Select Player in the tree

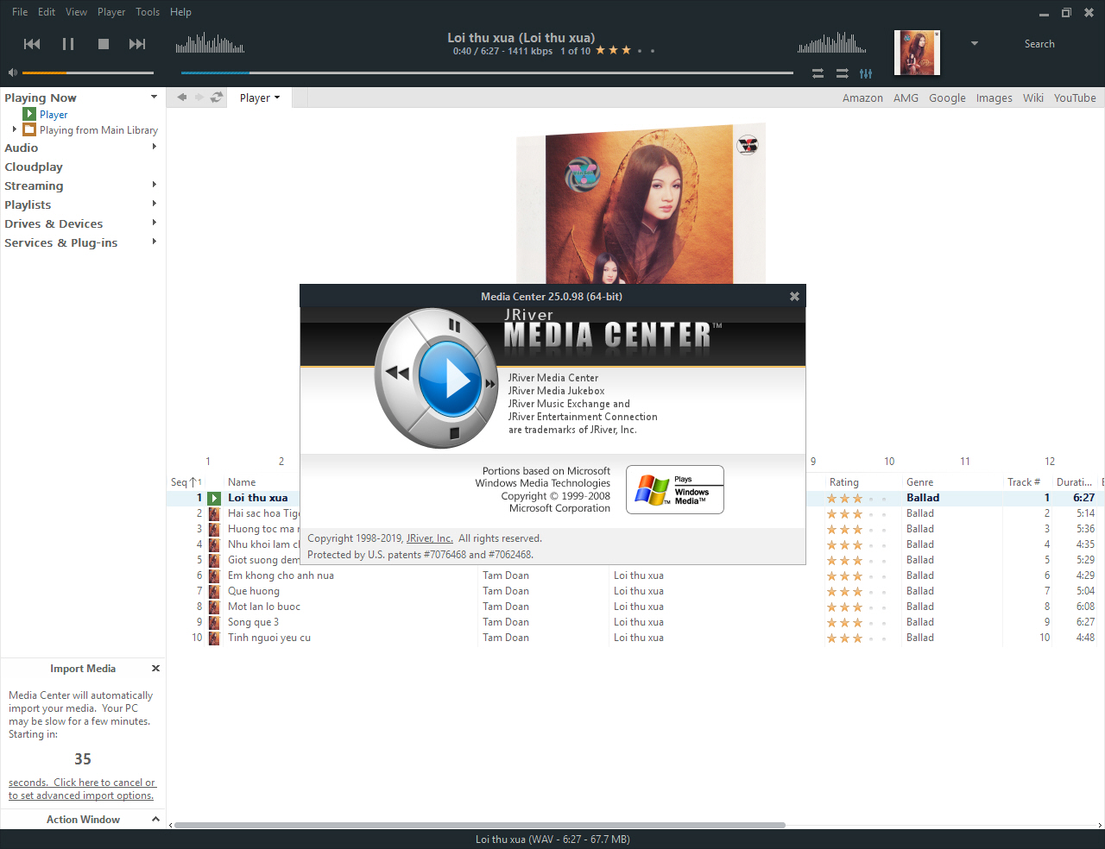tap(54, 115)
